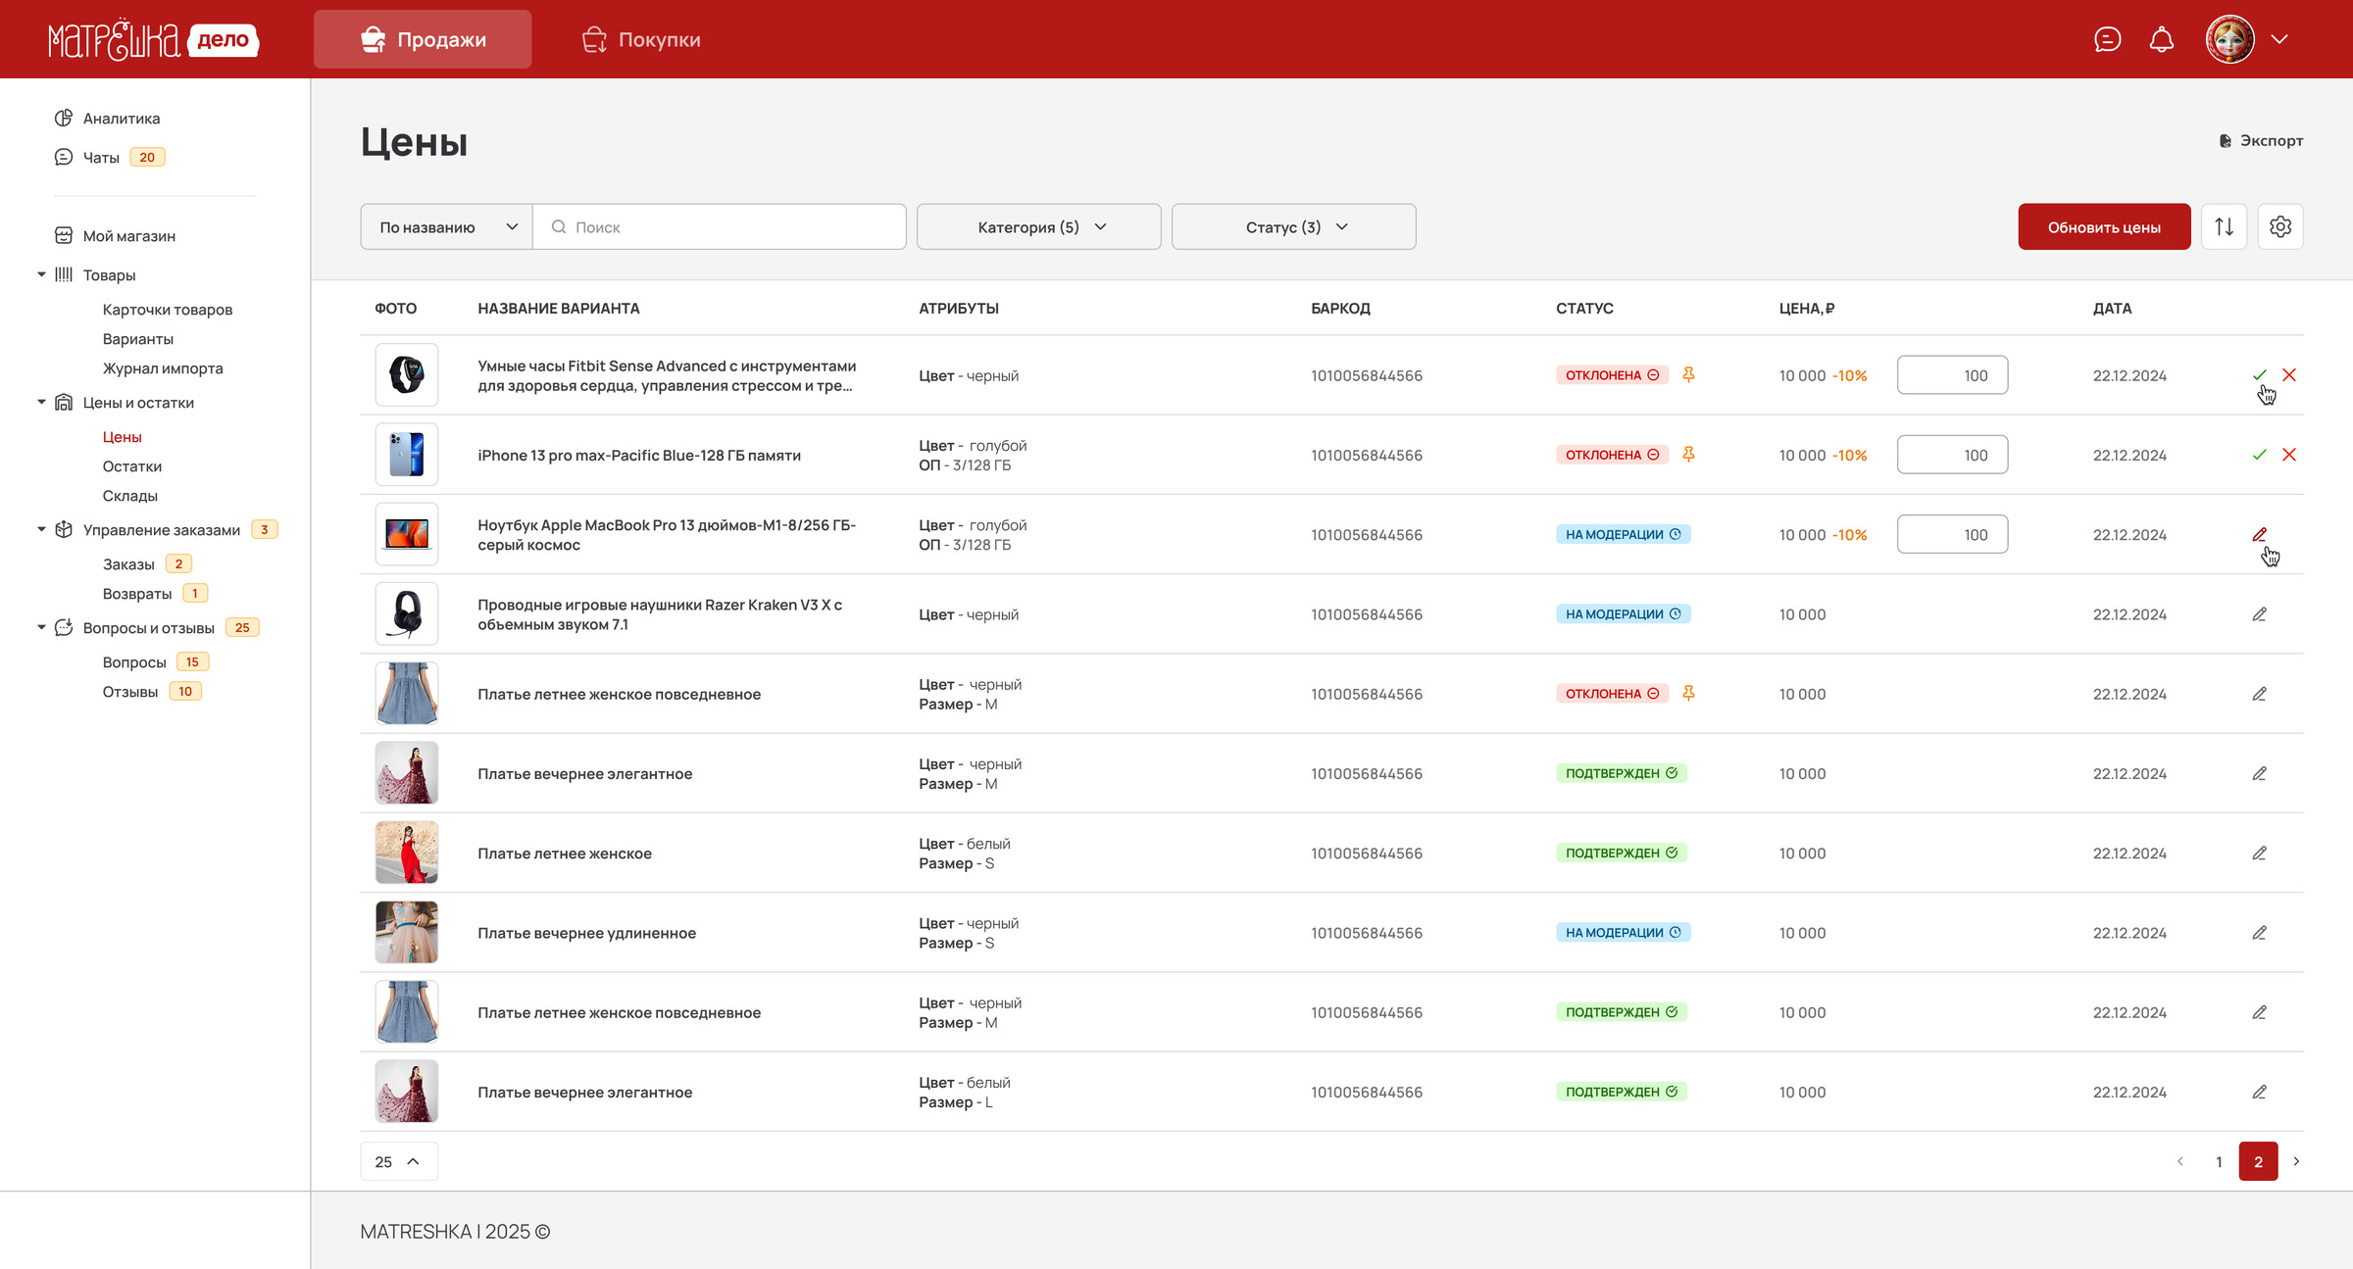Click the Мой магазин store icon
This screenshot has width=2353, height=1269.
pos(64,235)
